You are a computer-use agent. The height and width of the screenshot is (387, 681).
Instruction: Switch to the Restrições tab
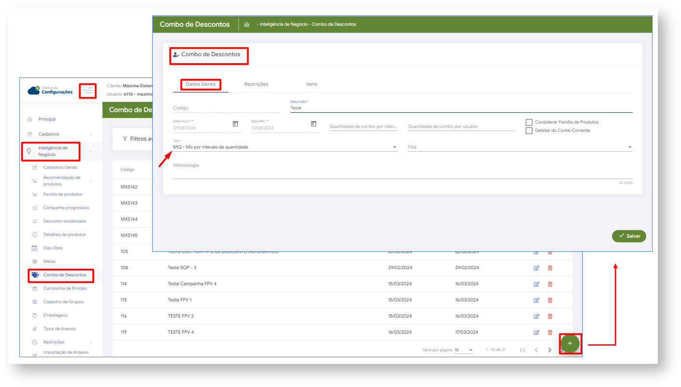click(256, 84)
